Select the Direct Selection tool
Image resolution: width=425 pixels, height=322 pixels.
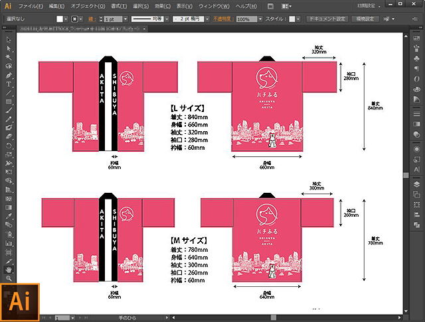pos(9,49)
